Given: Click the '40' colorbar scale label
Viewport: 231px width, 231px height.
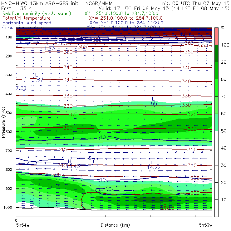Looking at the screenshot, I should pos(224,148).
